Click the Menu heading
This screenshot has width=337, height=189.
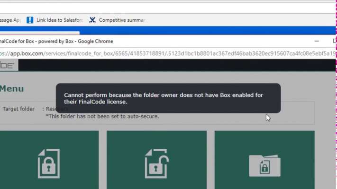pos(12,88)
